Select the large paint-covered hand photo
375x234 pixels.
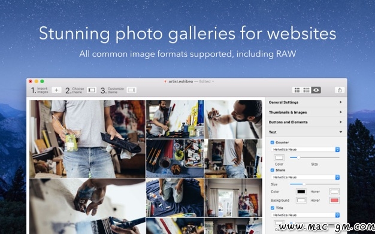(87, 206)
